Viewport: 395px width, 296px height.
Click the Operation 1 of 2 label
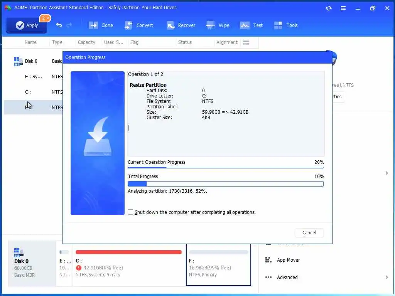(x=145, y=74)
